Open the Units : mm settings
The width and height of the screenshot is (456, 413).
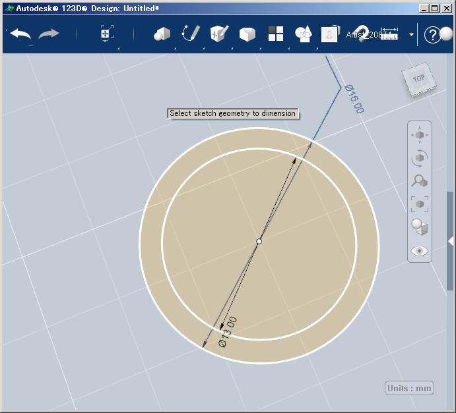409,388
